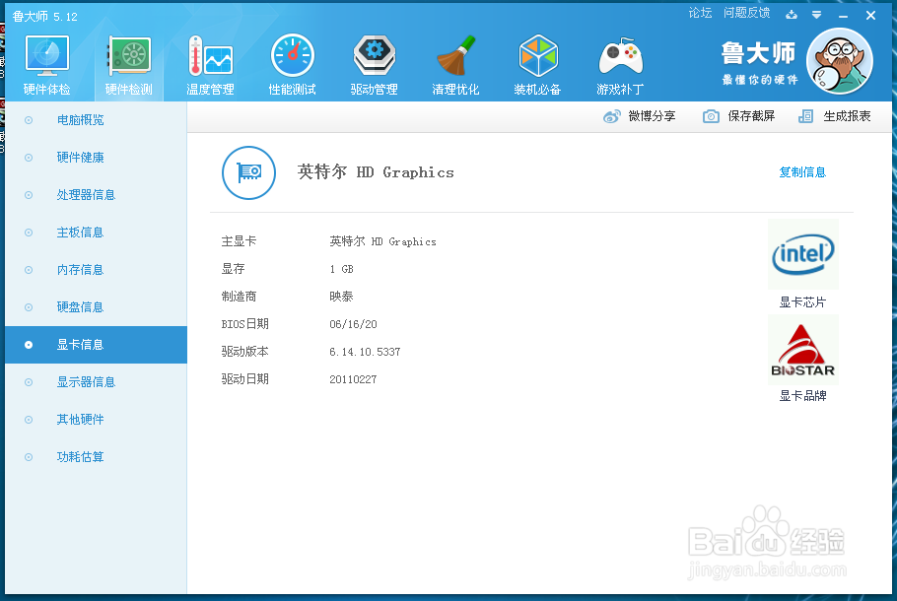This screenshot has height=601, width=897.
Task: Click the 显存 value 1 GB
Action: [x=341, y=269]
